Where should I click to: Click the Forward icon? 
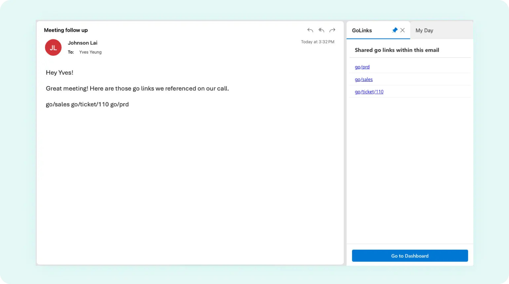pyautogui.click(x=332, y=30)
